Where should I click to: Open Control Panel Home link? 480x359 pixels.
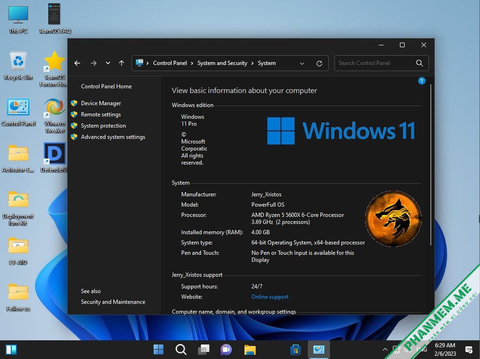tap(106, 86)
